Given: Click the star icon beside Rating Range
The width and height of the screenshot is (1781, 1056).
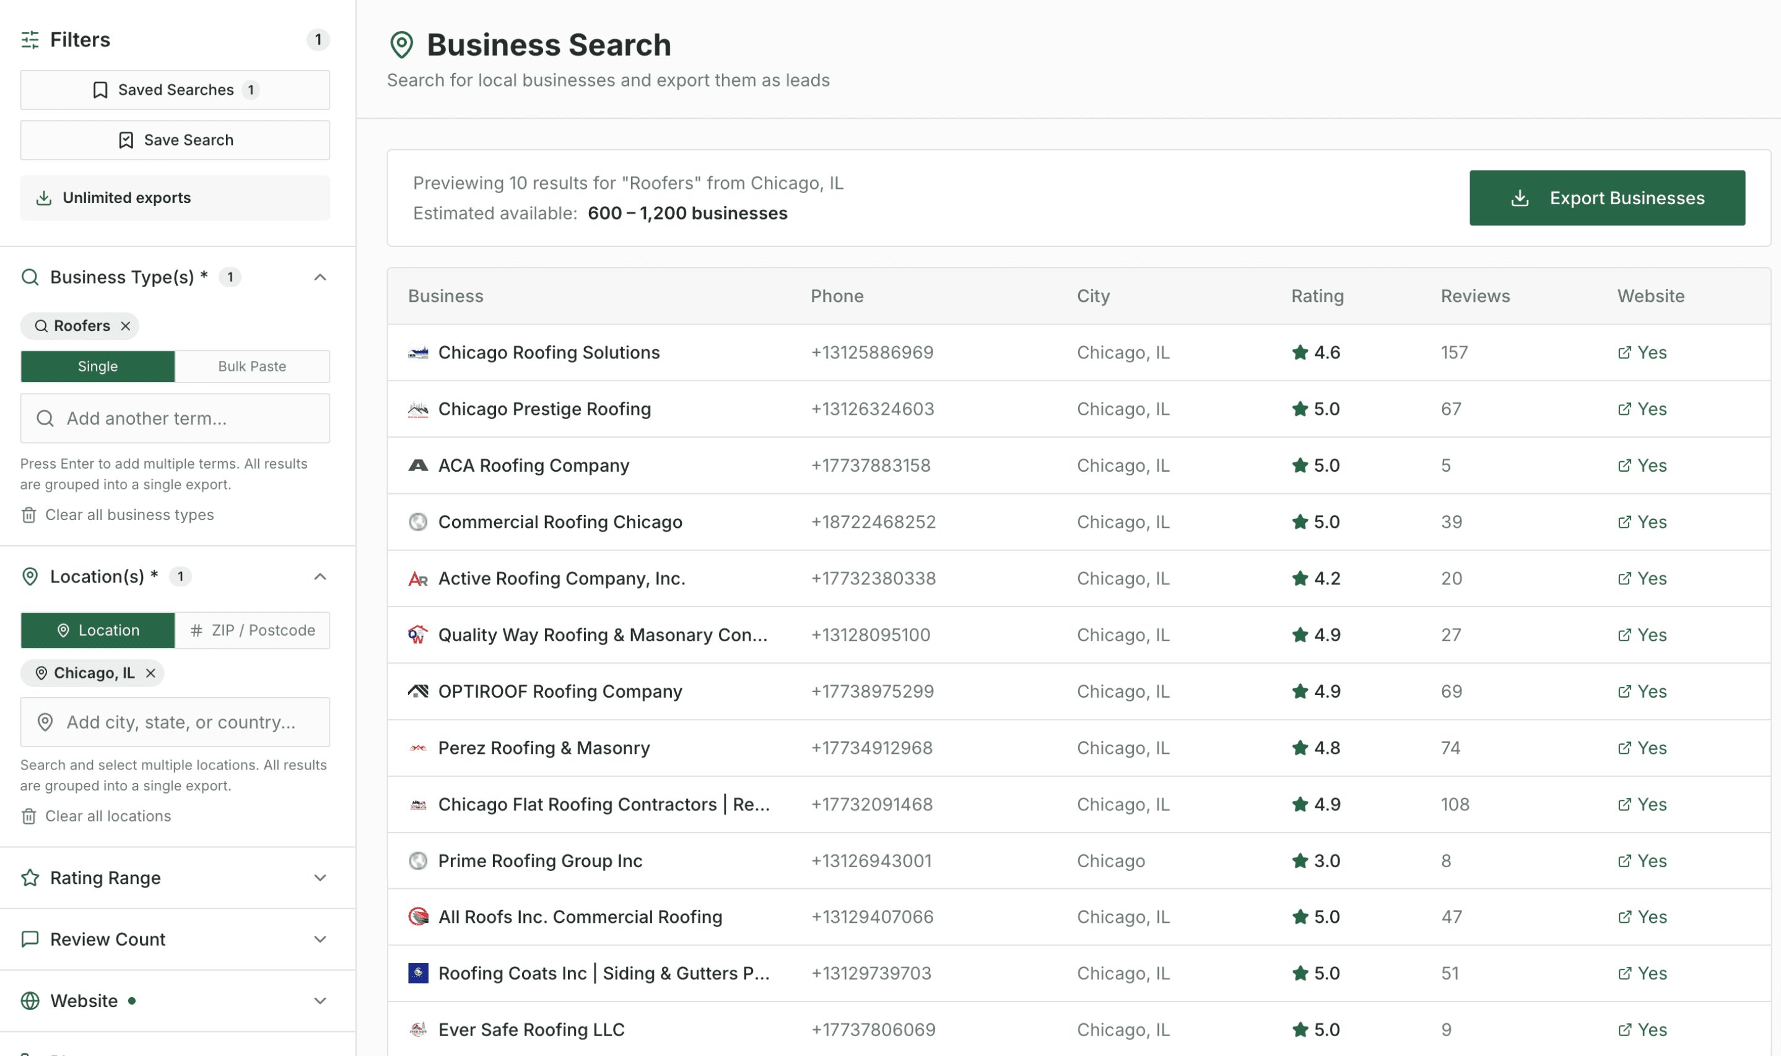Looking at the screenshot, I should tap(29, 877).
